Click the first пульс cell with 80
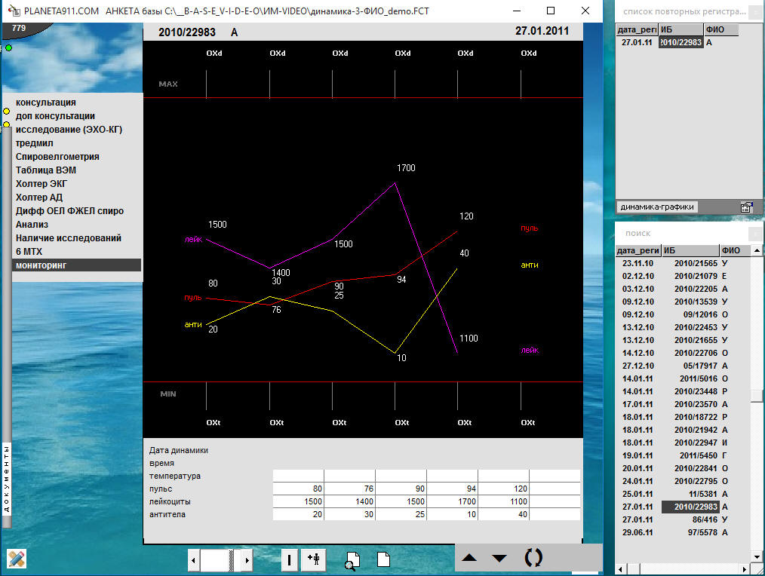This screenshot has height=576, width=765. coord(299,489)
